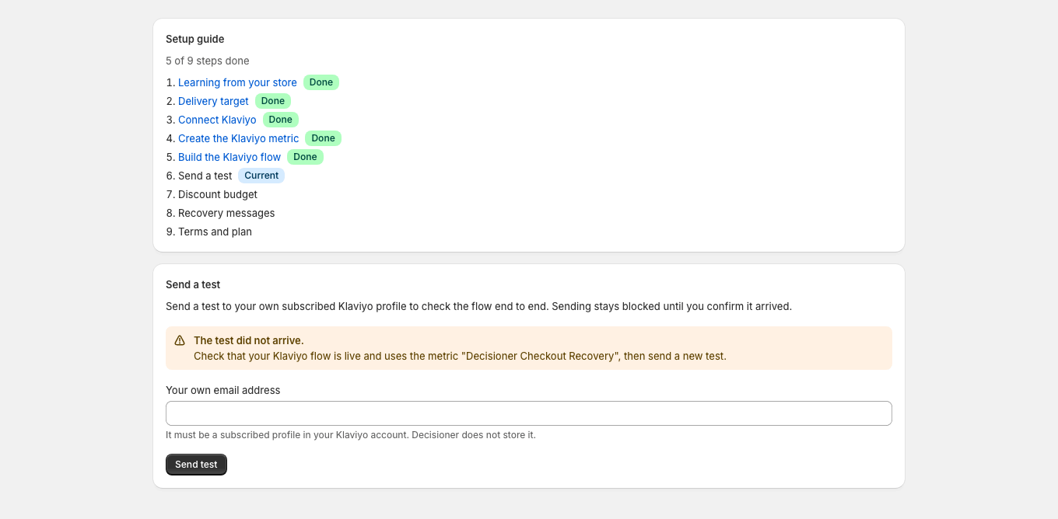Viewport: 1058px width, 519px height.
Task: Click the 'Send a test to your own subscribed' description
Action: [x=478, y=306]
